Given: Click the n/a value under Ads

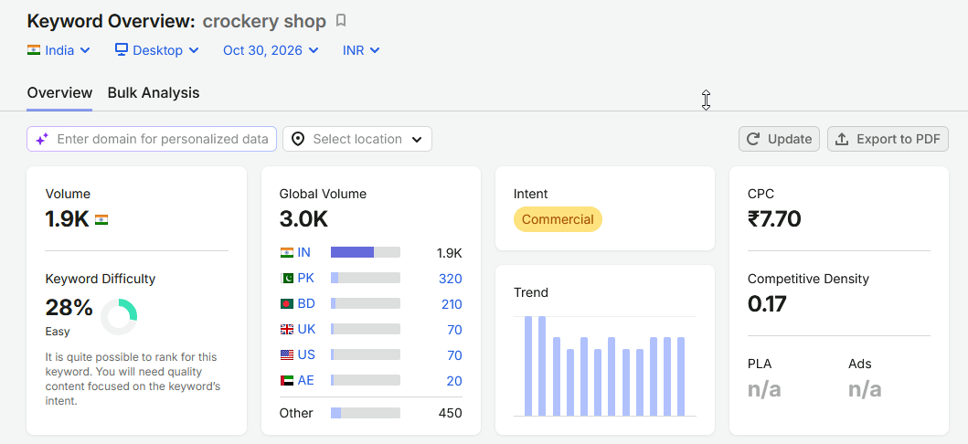Looking at the screenshot, I should point(865,389).
